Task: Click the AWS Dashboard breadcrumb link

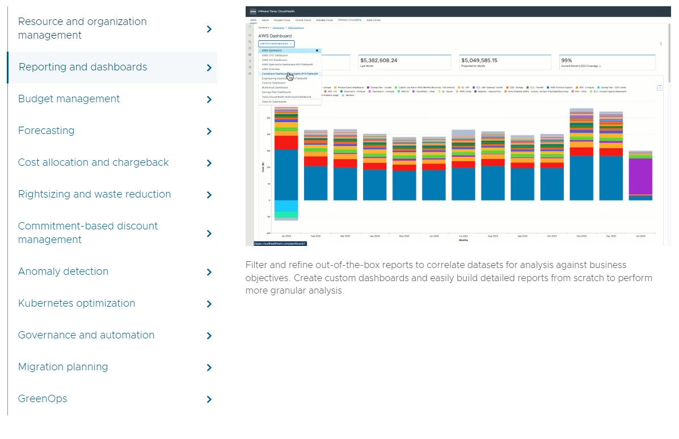Action: tap(296, 28)
